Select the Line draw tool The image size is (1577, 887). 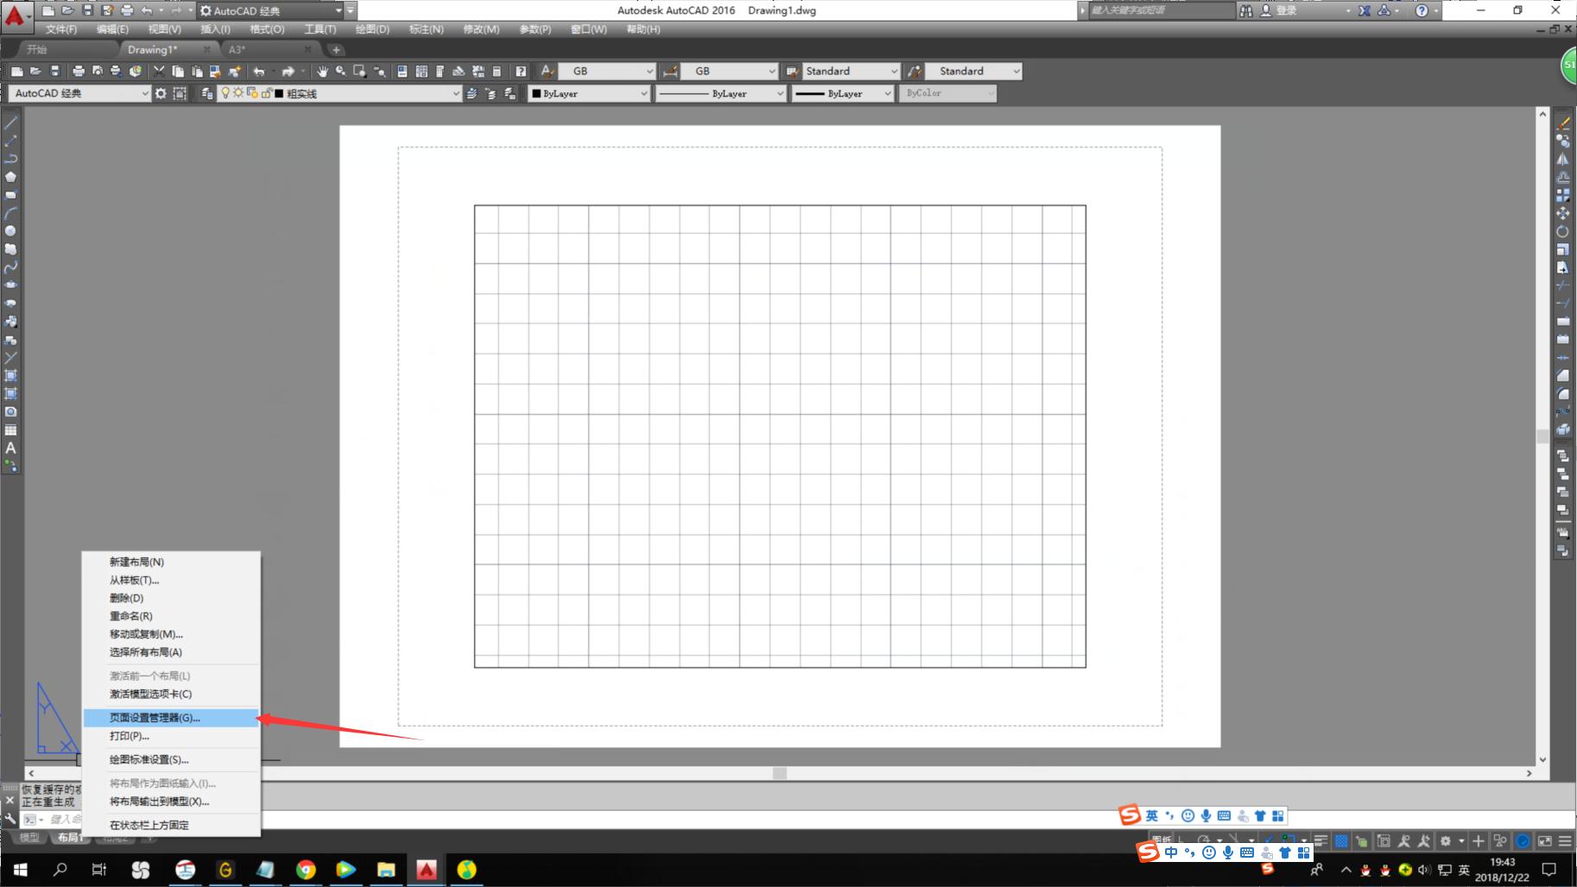point(10,123)
